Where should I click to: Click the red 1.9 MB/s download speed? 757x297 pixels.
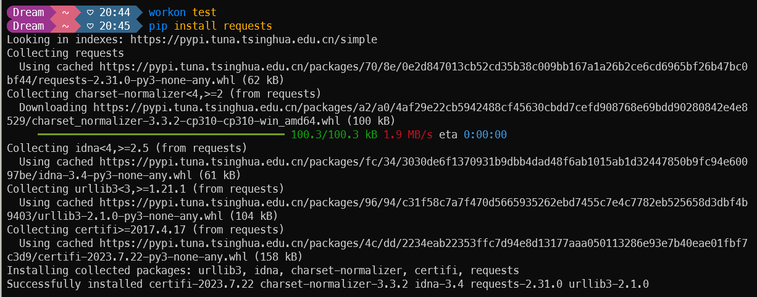408,135
